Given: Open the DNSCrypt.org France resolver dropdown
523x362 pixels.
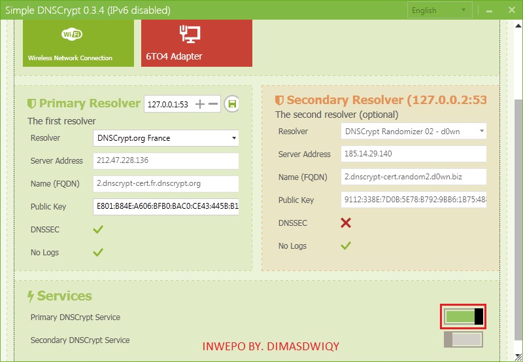Looking at the screenshot, I should coord(166,138).
